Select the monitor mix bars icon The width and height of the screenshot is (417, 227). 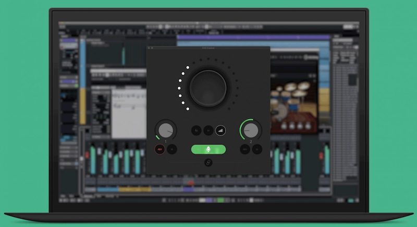coord(220,130)
